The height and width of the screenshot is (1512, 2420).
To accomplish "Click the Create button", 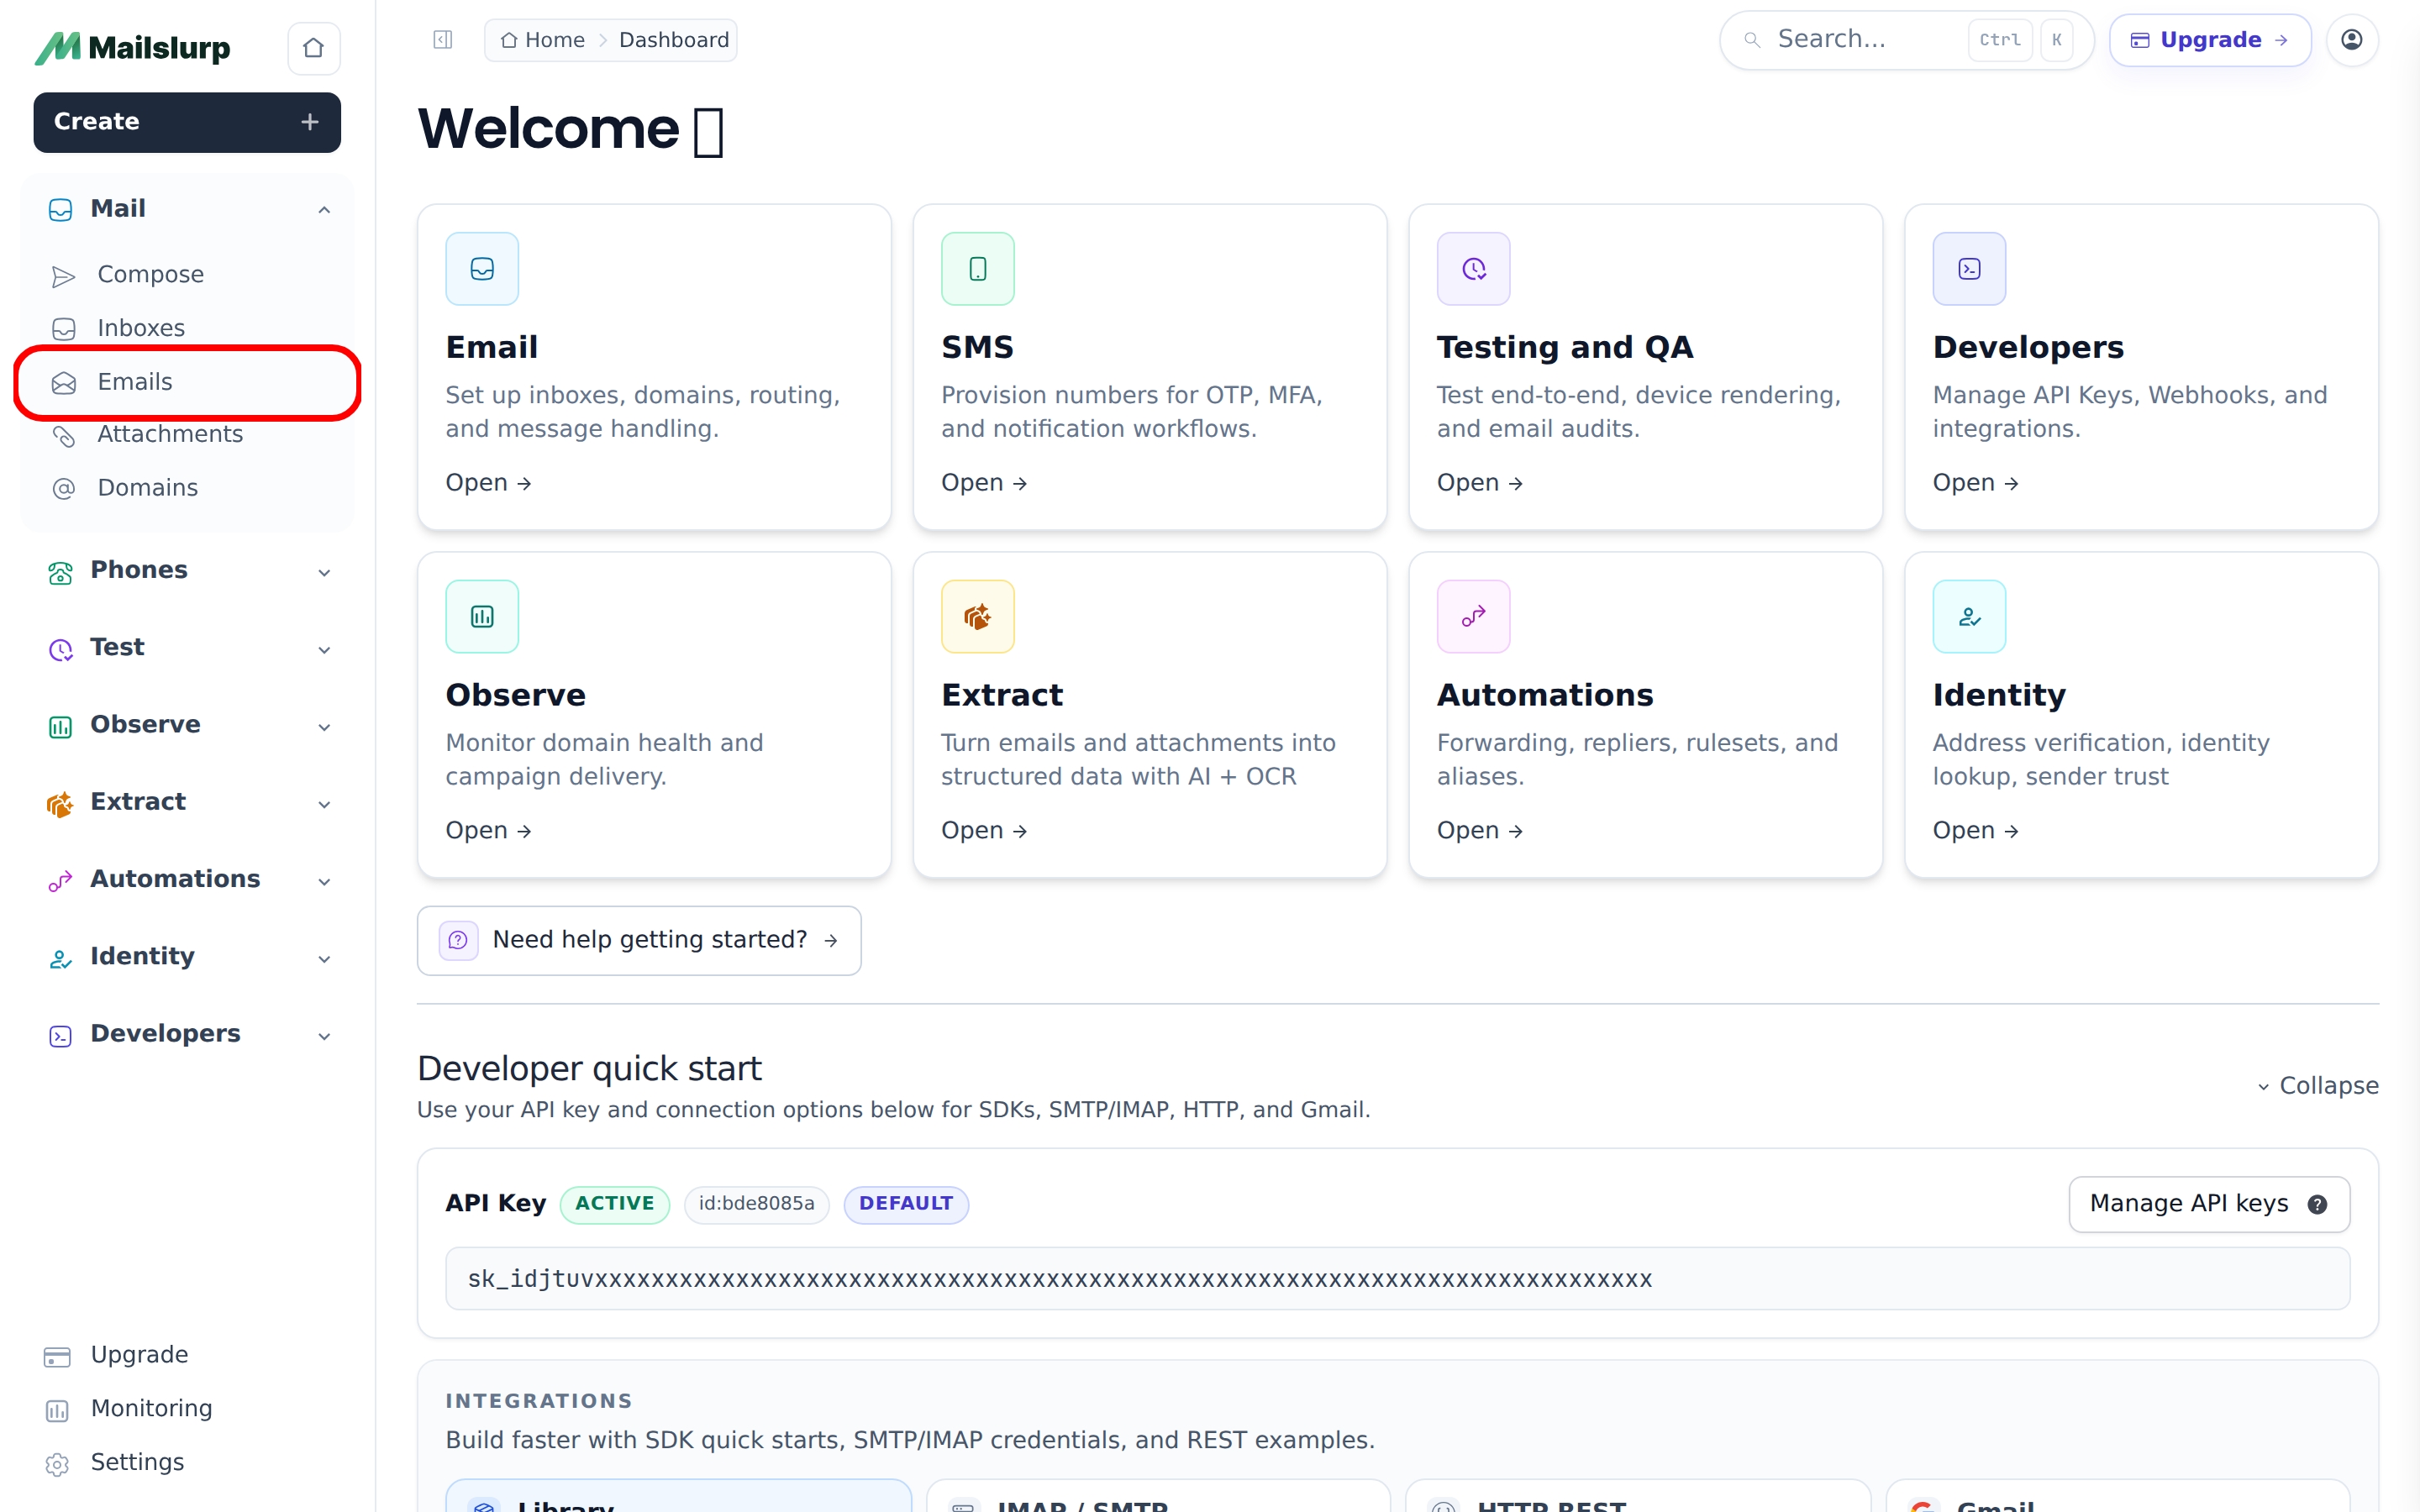I will click(187, 122).
